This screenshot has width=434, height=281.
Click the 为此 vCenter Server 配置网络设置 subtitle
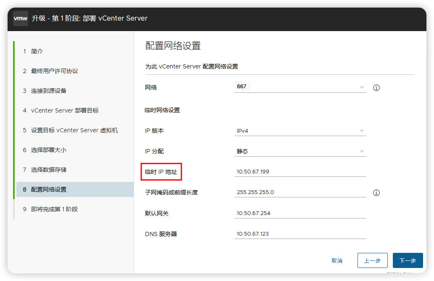tap(192, 66)
